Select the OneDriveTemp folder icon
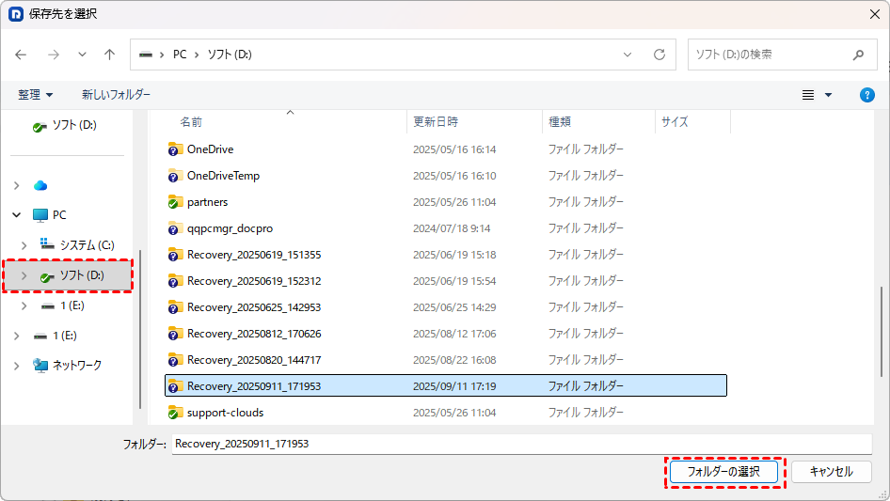Image resolution: width=890 pixels, height=501 pixels. pos(175,176)
